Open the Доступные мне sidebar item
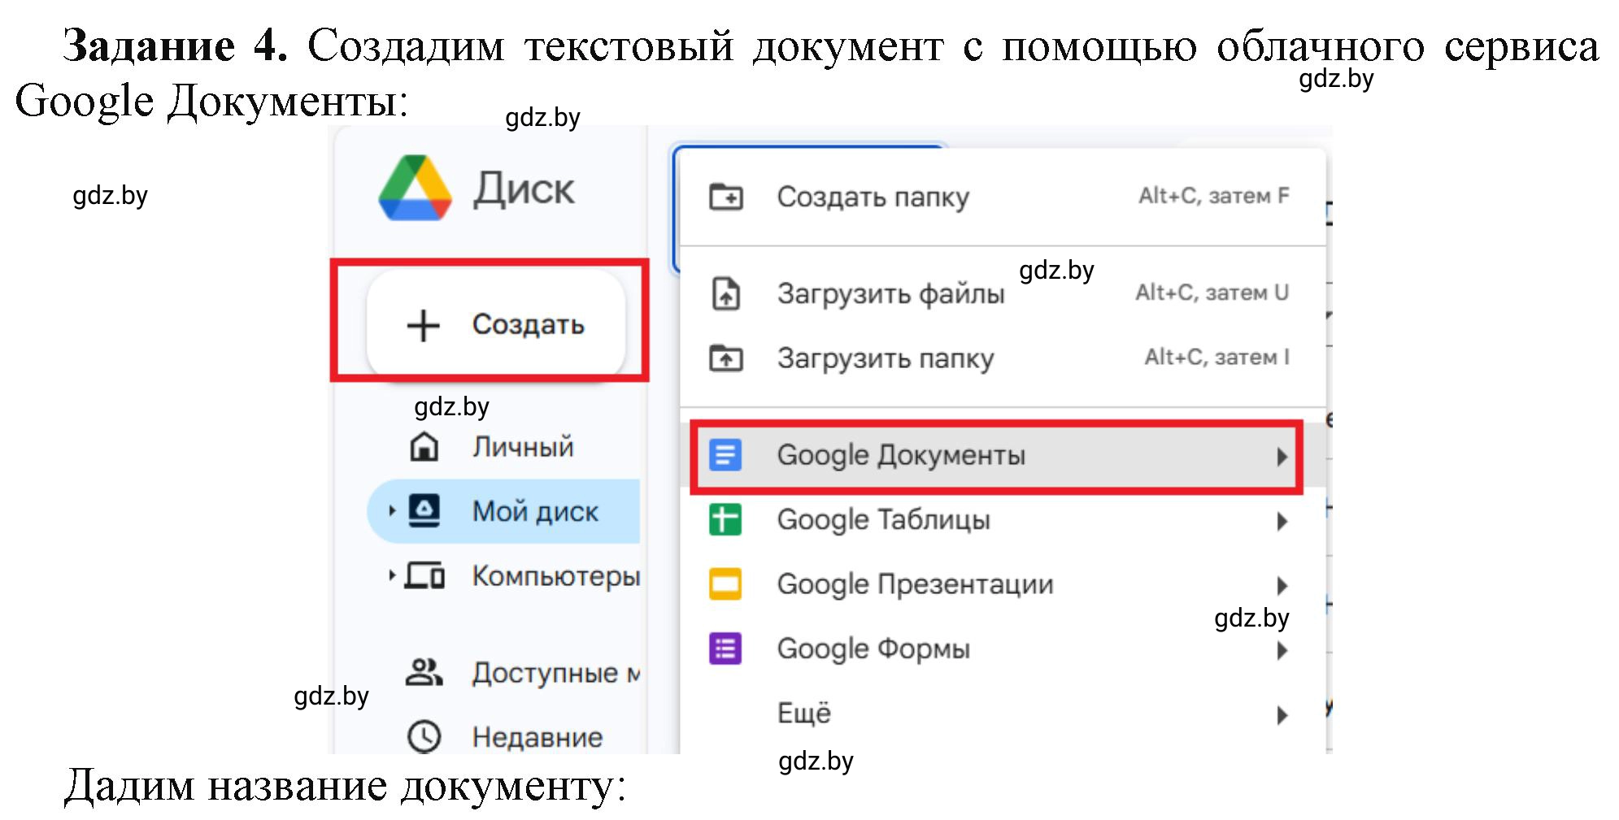This screenshot has width=1619, height=820. [556, 673]
